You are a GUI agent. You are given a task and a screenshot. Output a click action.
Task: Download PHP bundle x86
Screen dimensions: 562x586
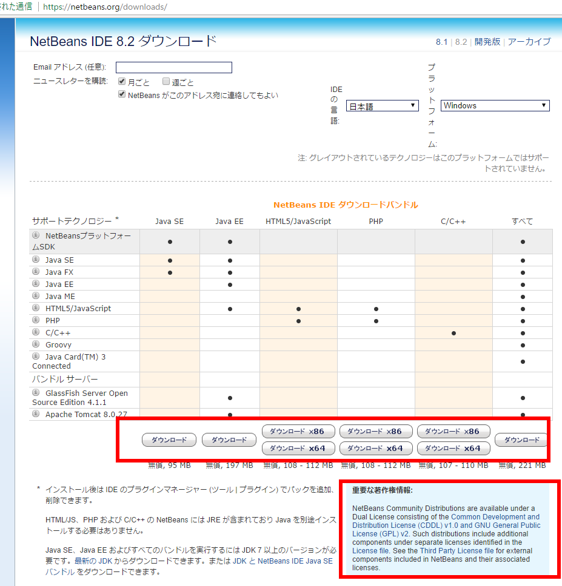tap(376, 431)
